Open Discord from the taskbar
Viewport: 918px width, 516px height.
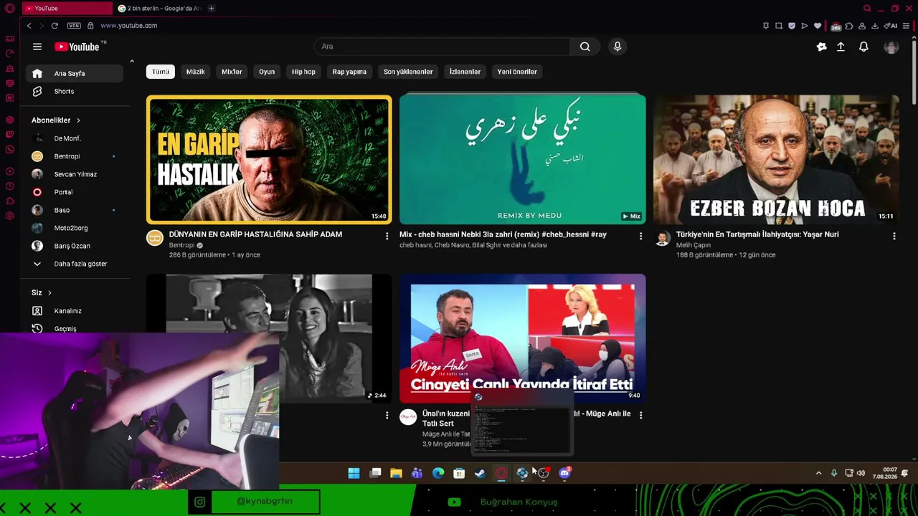click(x=564, y=473)
